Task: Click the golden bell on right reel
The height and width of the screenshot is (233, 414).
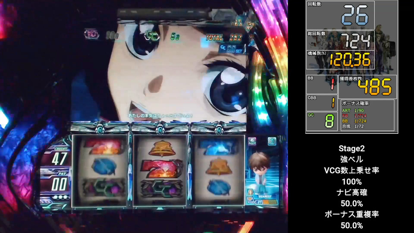Action: tap(219, 166)
